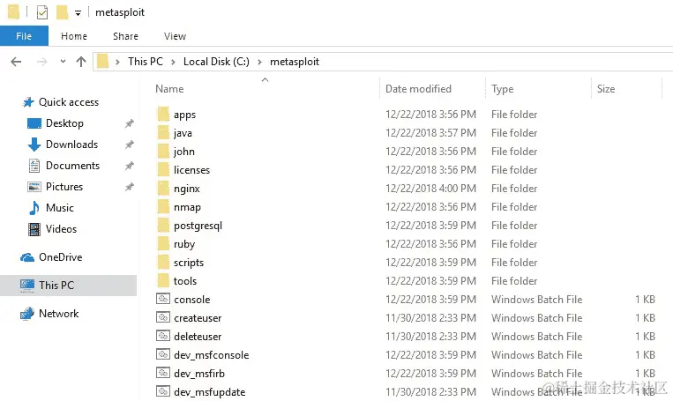Sort files by the Name column header

click(169, 89)
